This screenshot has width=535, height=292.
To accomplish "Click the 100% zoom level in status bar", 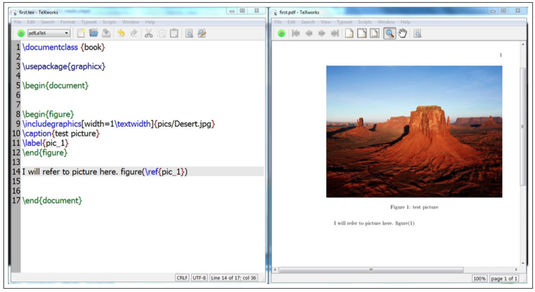I will [x=479, y=278].
